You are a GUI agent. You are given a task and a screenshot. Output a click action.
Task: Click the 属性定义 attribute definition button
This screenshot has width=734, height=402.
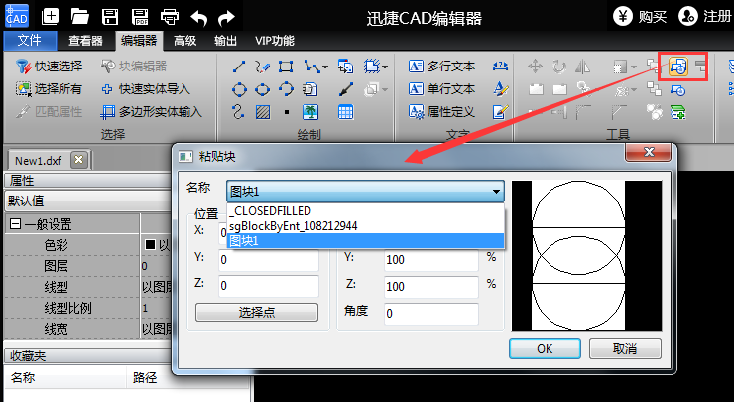442,112
